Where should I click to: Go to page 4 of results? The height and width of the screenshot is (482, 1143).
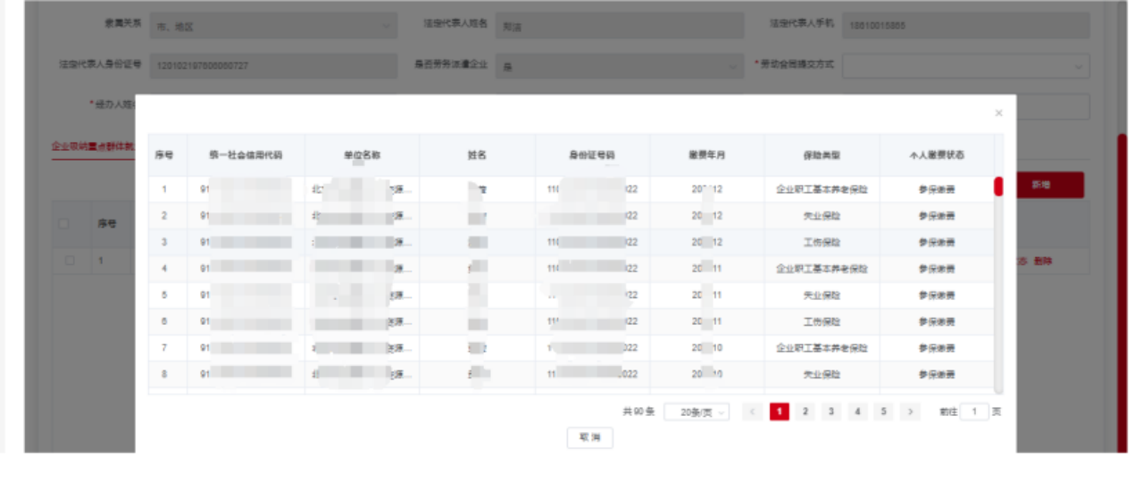point(857,411)
